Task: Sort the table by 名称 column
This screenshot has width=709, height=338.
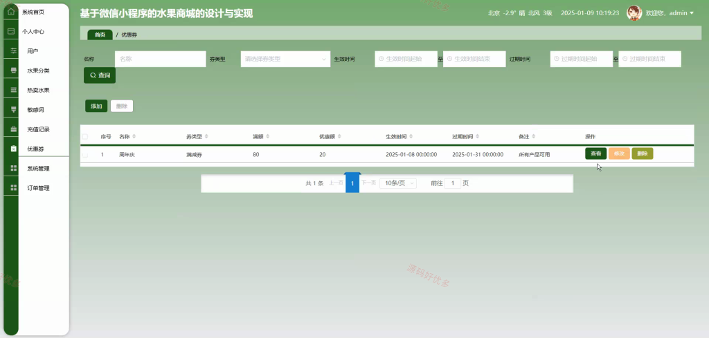Action: pyautogui.click(x=134, y=136)
